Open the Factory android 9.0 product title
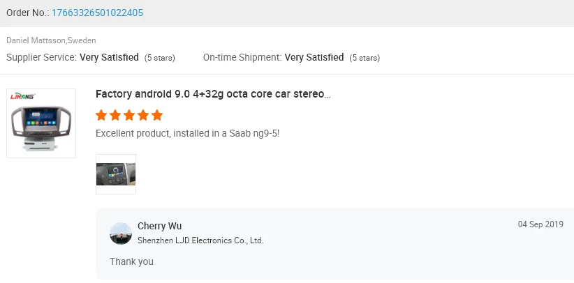This screenshot has width=574, height=283. click(x=213, y=94)
